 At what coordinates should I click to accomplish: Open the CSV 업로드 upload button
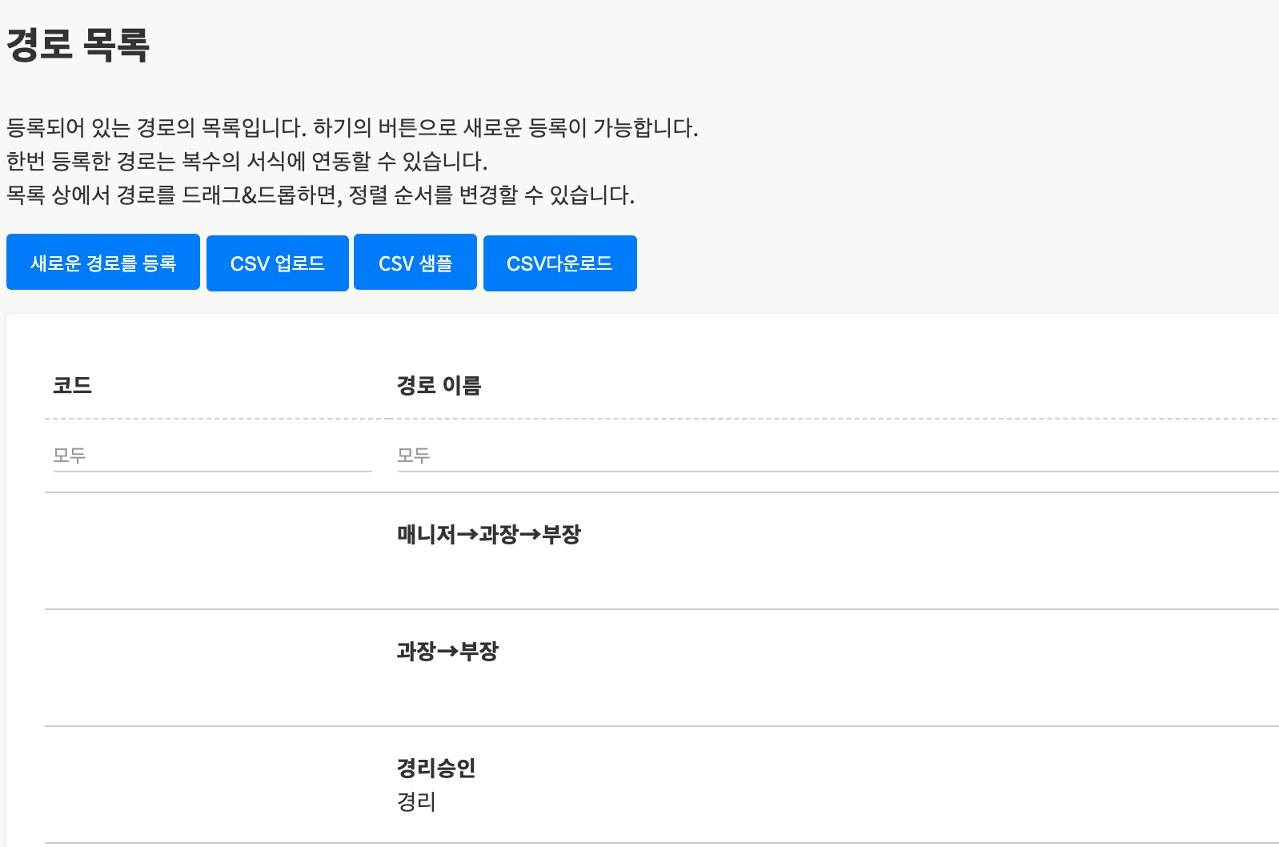click(277, 263)
